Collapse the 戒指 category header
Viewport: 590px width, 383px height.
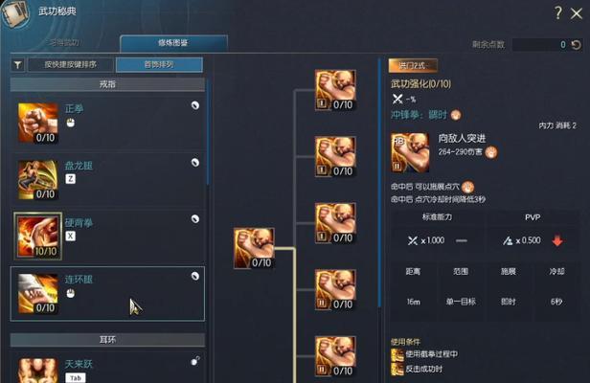coord(107,84)
